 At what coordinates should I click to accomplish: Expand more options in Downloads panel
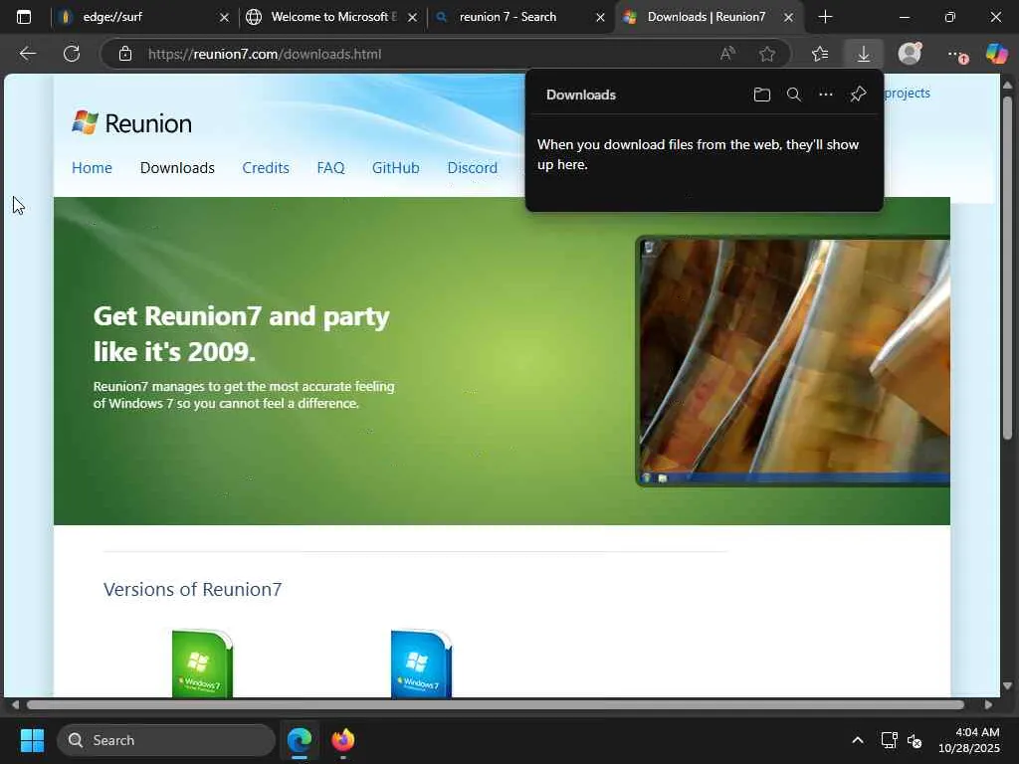tap(825, 95)
